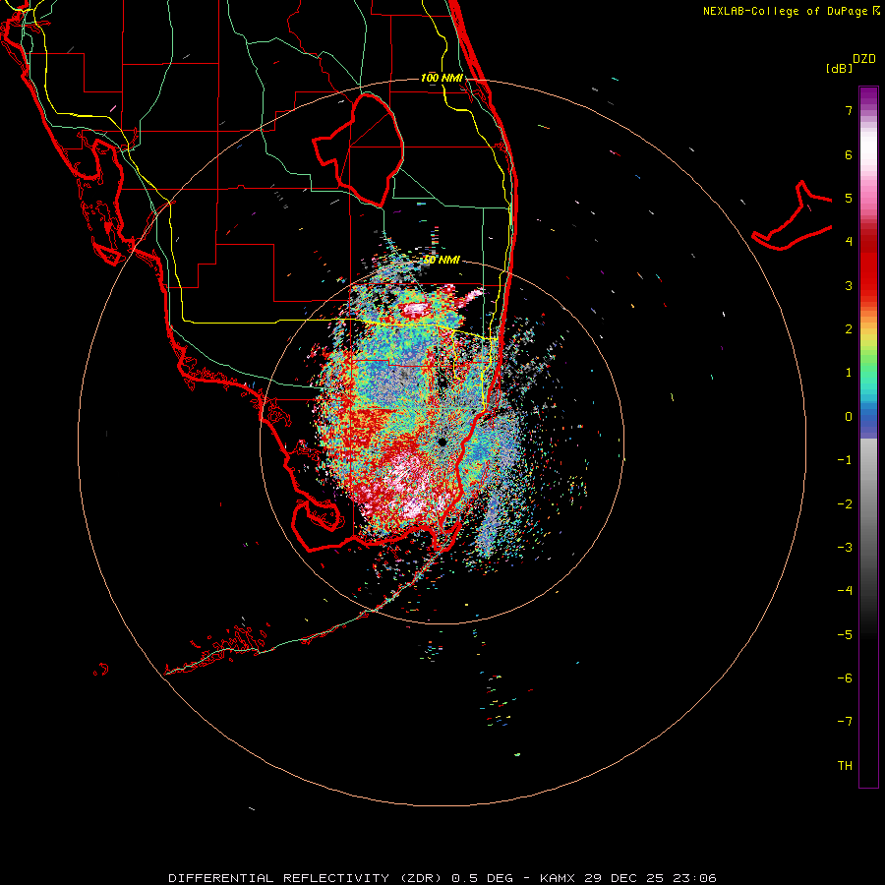The height and width of the screenshot is (885, 885).
Task: Pick the red band near 3 dB
Action: click(x=868, y=282)
